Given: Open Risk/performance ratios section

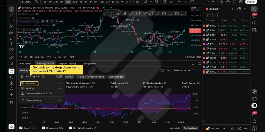Looking at the screenshot, I should pos(91,77).
